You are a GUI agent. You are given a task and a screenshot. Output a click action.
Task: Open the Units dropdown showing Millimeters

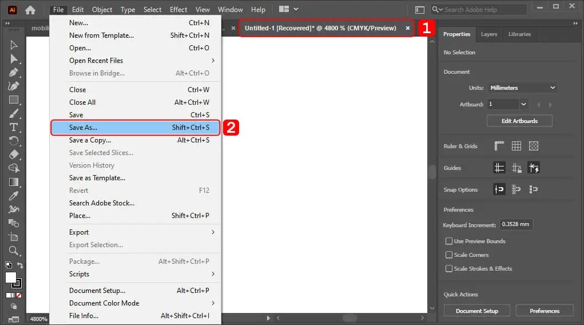(522, 88)
